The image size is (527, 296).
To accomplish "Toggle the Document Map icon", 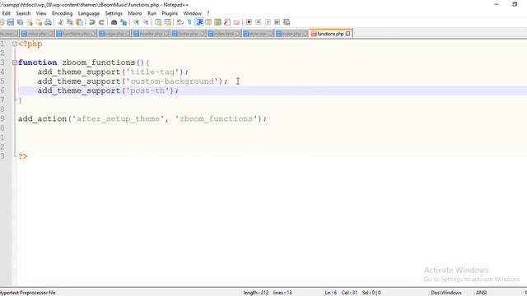I will (217, 22).
